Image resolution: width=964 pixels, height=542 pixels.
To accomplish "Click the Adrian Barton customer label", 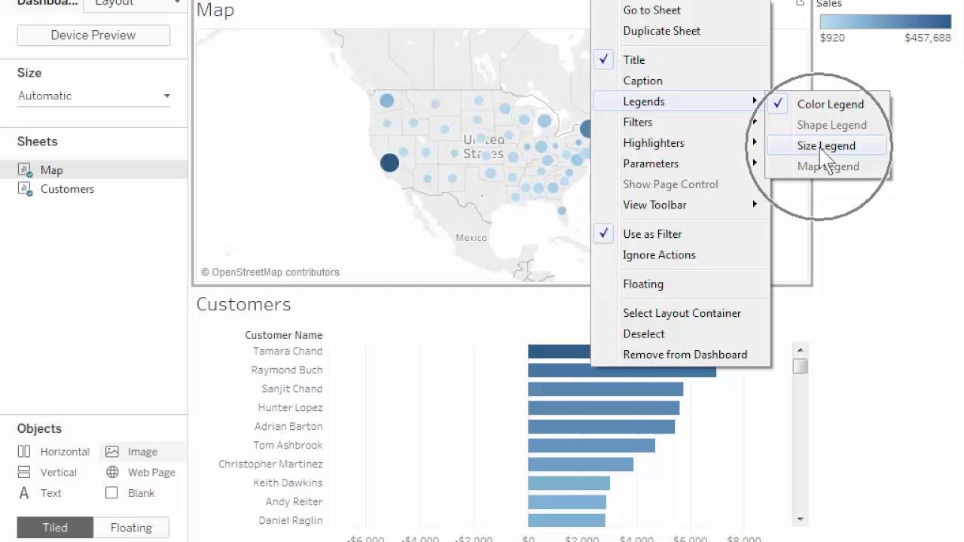I will click(x=288, y=427).
